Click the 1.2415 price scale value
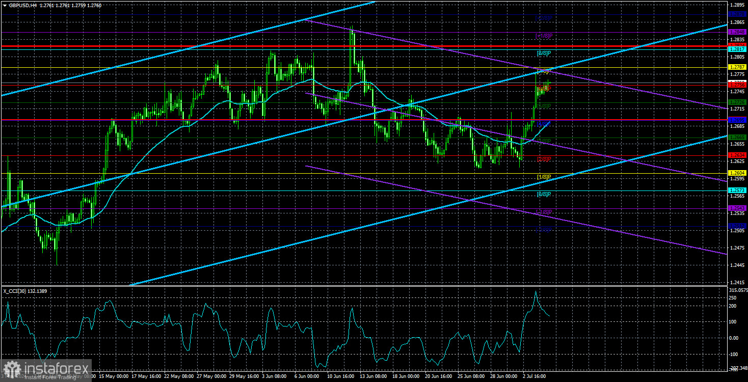The image size is (748, 382). coord(737,283)
